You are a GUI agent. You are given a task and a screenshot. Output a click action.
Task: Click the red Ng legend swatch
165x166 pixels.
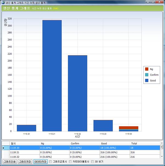pyautogui.click(x=147, y=69)
